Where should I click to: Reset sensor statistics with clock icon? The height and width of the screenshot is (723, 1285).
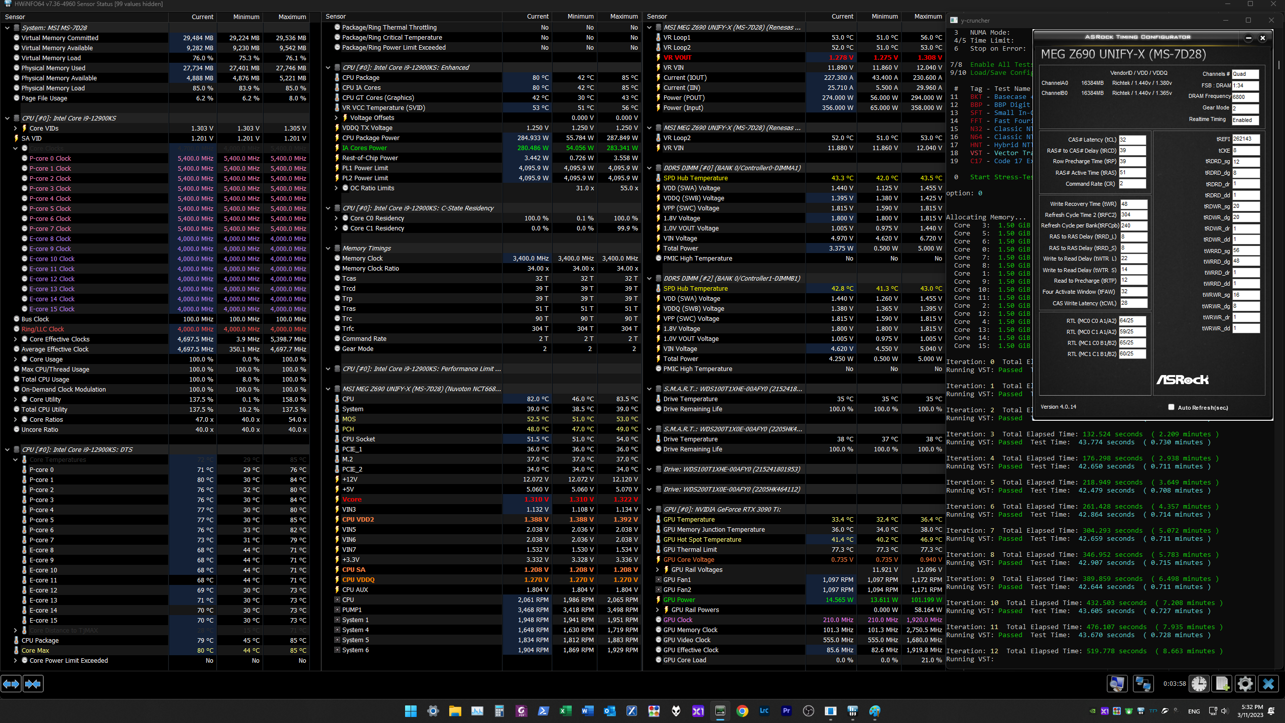tap(1199, 684)
